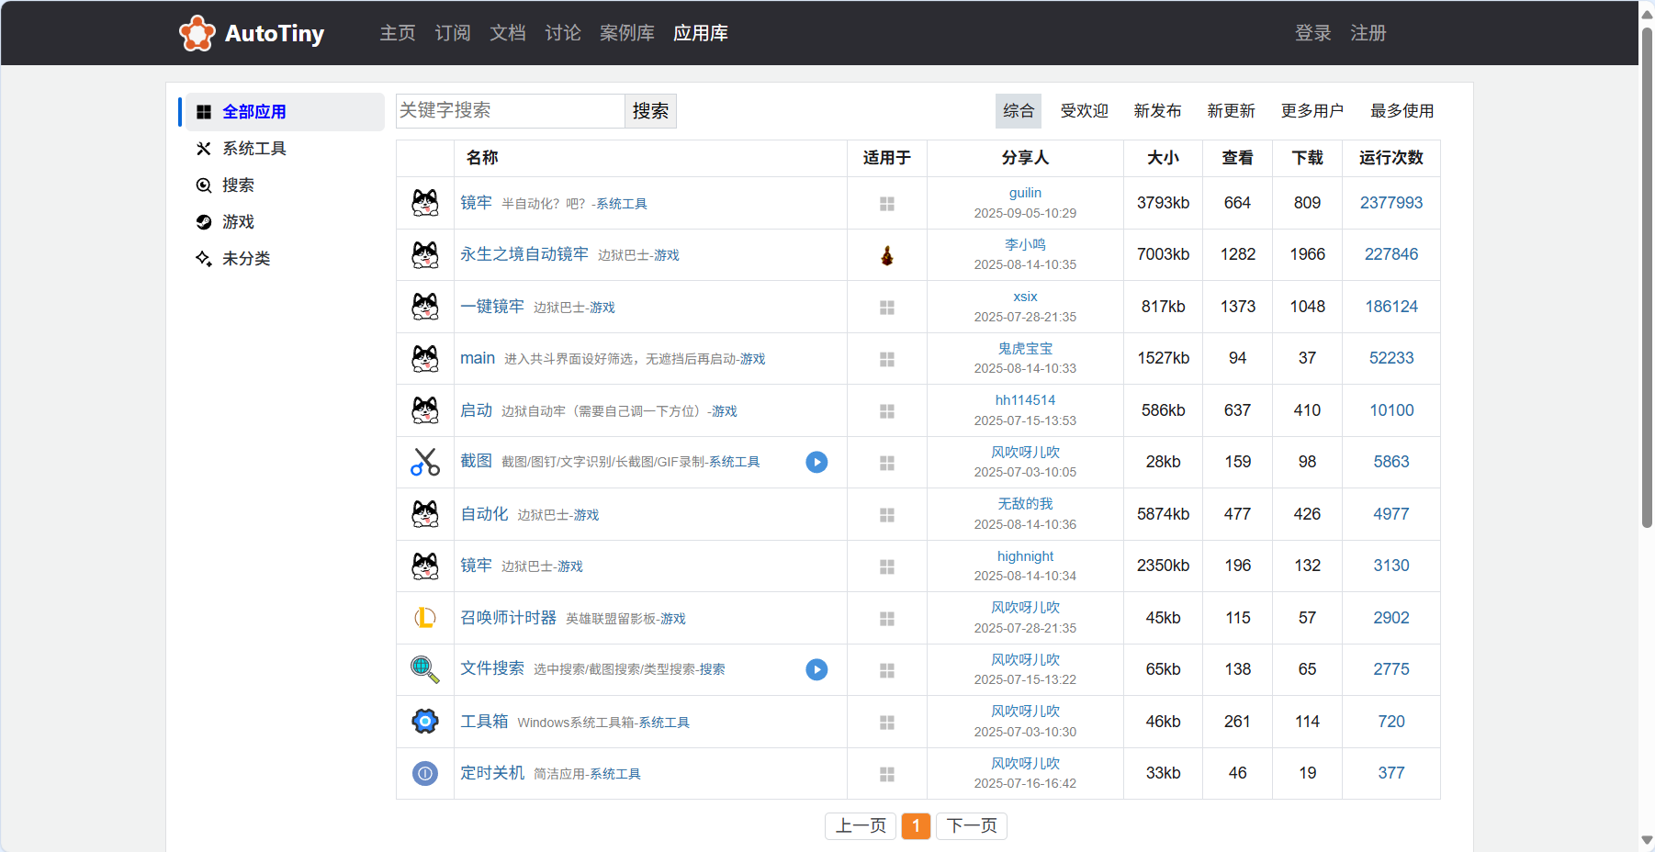Select 系统工具 category in sidebar
Image resolution: width=1655 pixels, height=852 pixels.
pyautogui.click(x=253, y=149)
